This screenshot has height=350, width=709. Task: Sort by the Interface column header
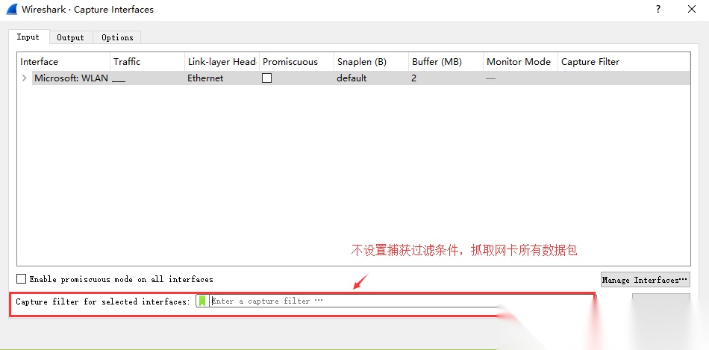pos(63,62)
